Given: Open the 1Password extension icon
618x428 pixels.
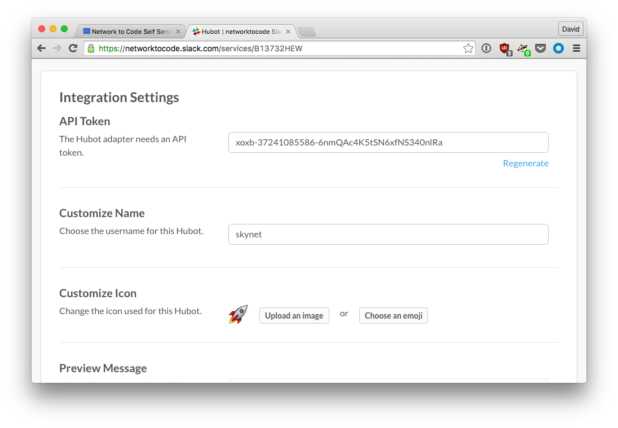Looking at the screenshot, I should (x=487, y=48).
